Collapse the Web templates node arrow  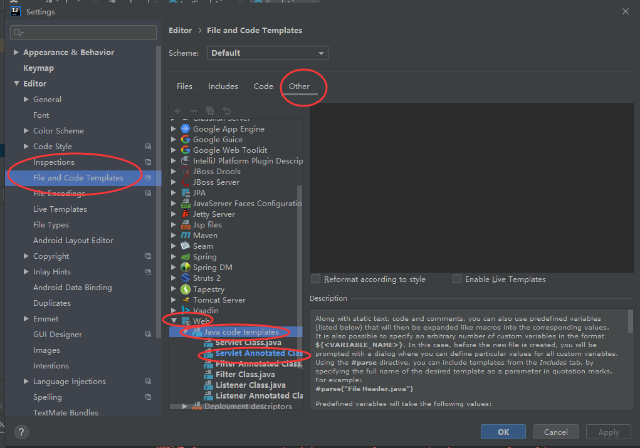[x=174, y=321]
